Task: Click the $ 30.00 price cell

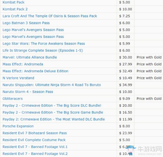Action: tap(126, 57)
